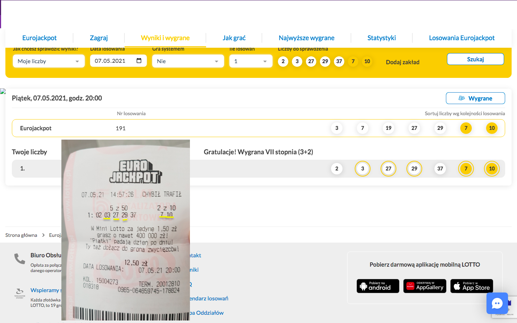Viewport: 517px width, 323px height.
Task: Open the App Store badge
Action: pos(472,286)
